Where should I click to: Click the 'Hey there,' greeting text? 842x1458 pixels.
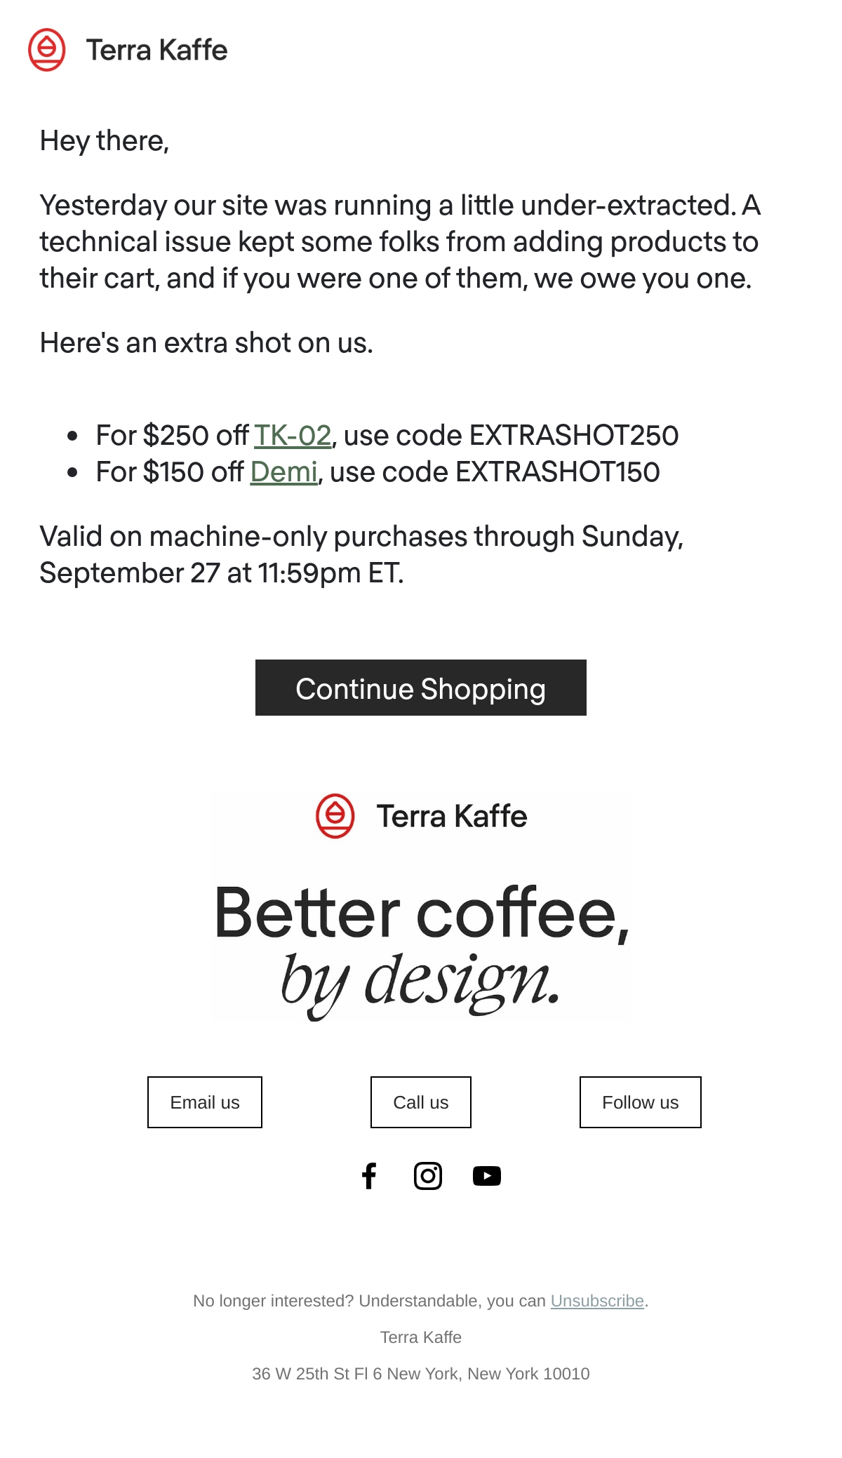tap(105, 141)
